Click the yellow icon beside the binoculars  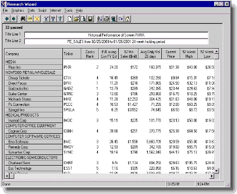30,19
